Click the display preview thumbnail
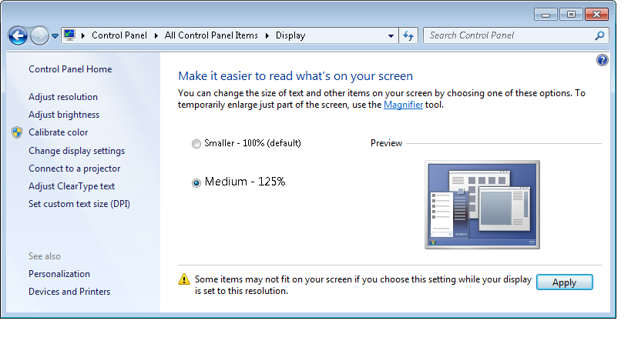Viewport: 631px width, 354px height. 482,205
